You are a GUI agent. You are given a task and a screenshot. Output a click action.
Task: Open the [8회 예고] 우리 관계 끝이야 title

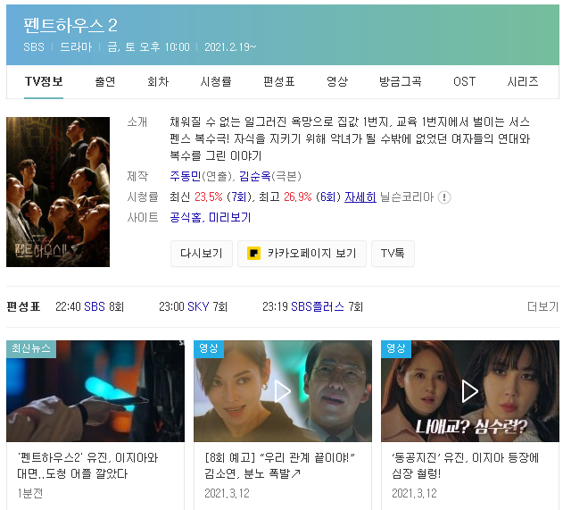coord(279,465)
